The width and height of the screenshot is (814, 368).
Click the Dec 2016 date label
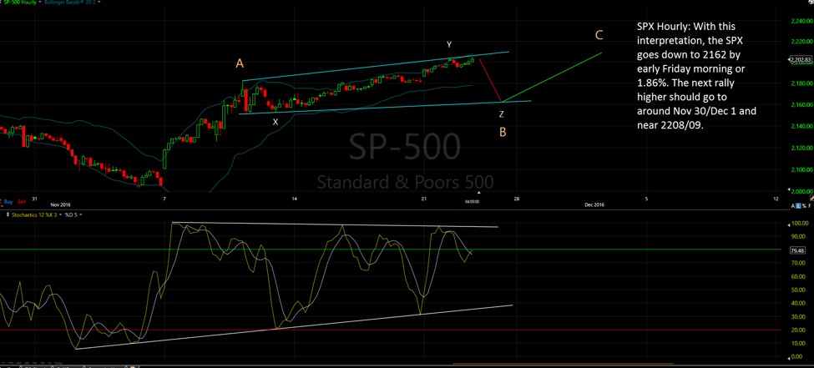pyautogui.click(x=594, y=204)
